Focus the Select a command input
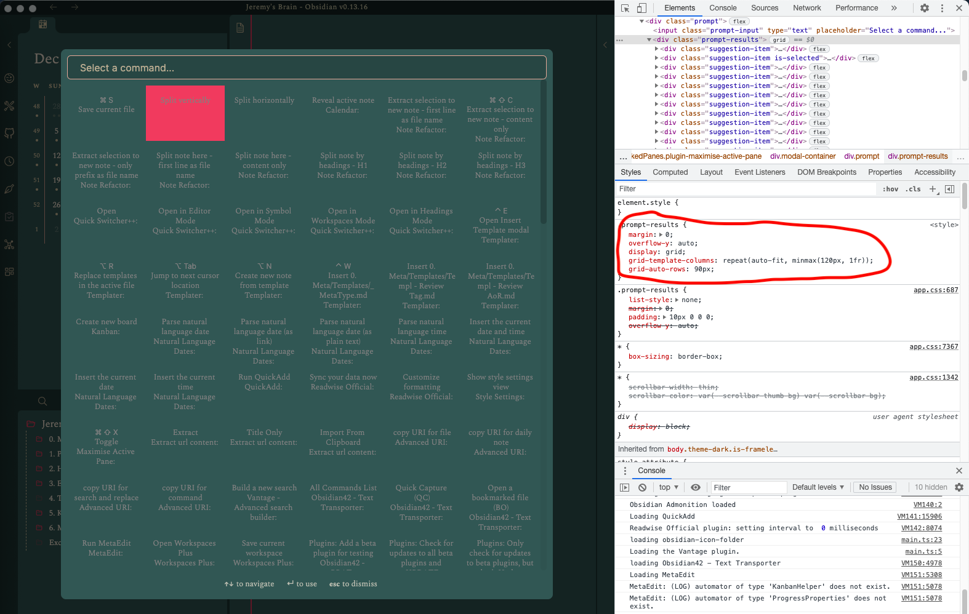 307,68
